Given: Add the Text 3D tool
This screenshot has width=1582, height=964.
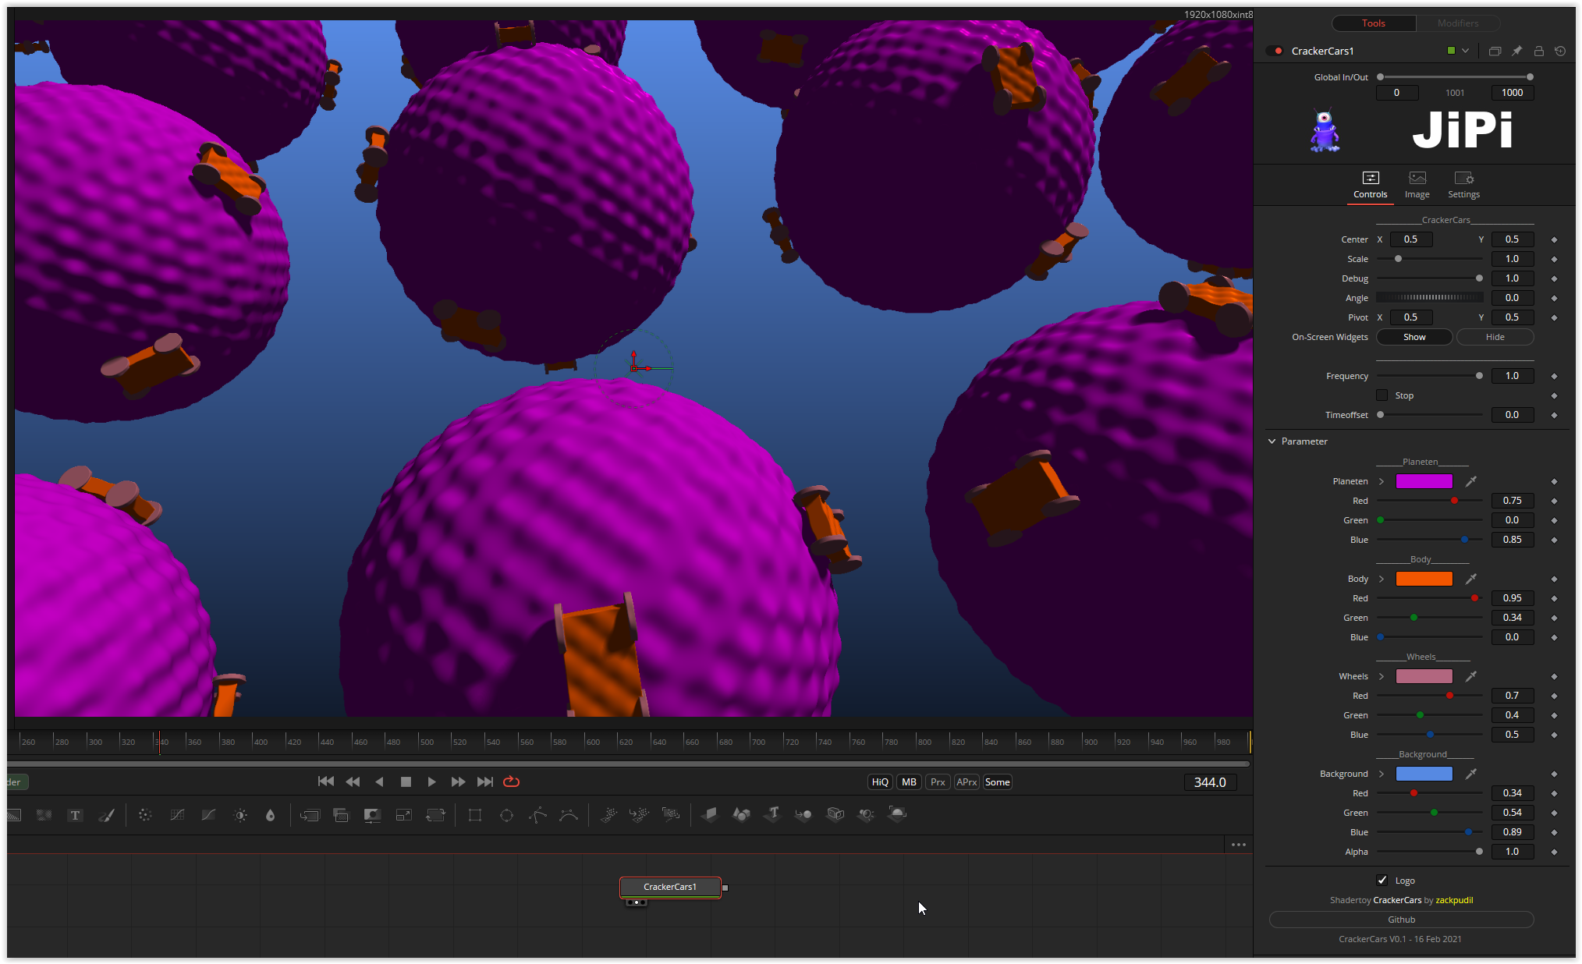Looking at the screenshot, I should click(x=773, y=814).
